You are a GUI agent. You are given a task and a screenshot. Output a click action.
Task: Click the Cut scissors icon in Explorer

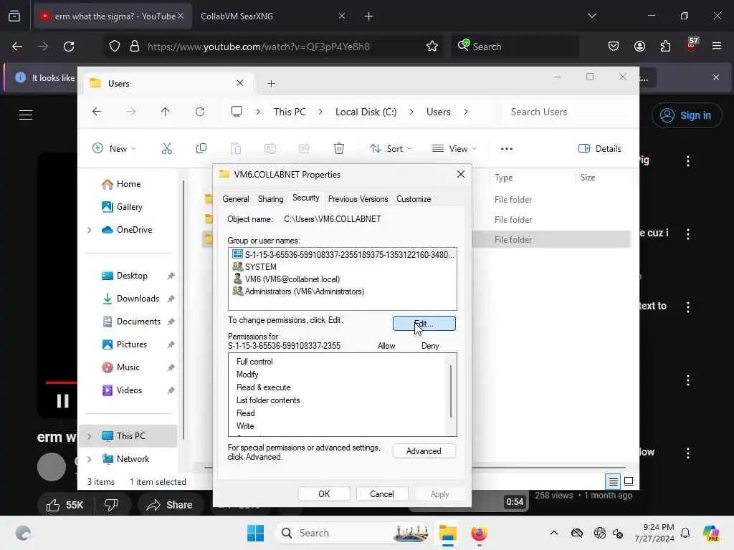click(166, 149)
